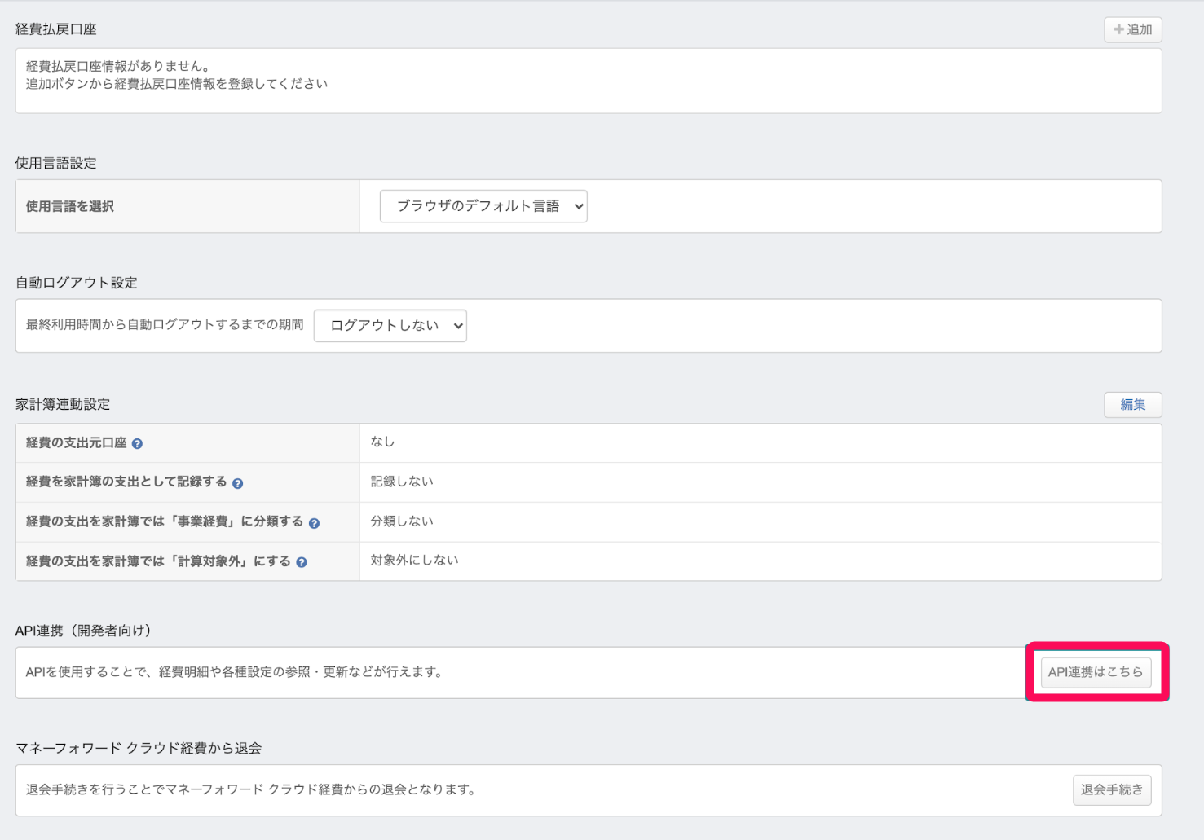Click the 家計簿連動設定 section heading

click(63, 404)
